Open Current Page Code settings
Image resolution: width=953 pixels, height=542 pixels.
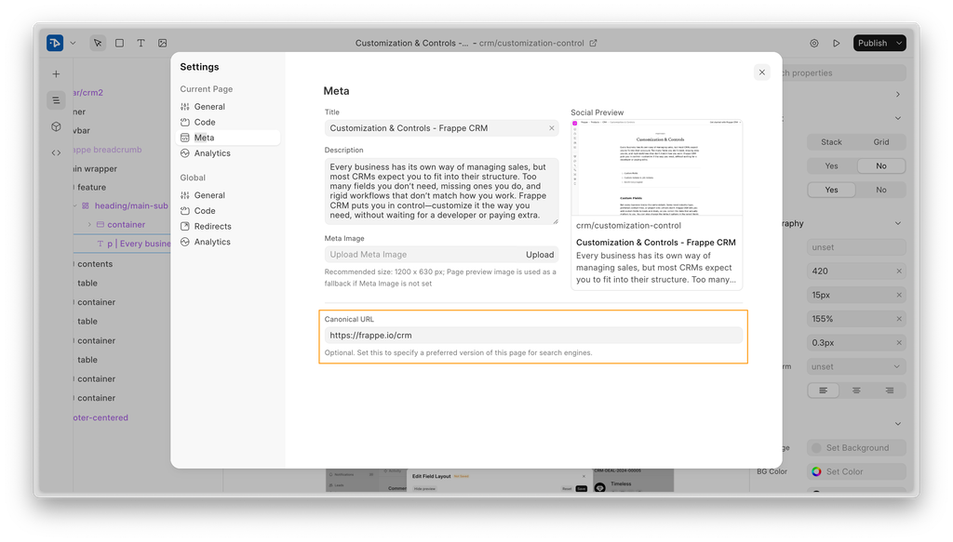228,122
